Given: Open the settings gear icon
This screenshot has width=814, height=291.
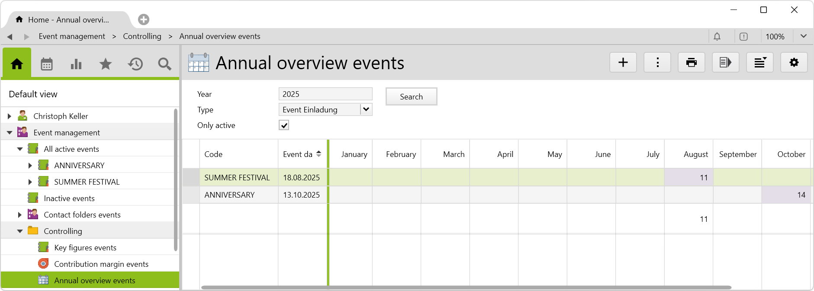Looking at the screenshot, I should pos(794,63).
